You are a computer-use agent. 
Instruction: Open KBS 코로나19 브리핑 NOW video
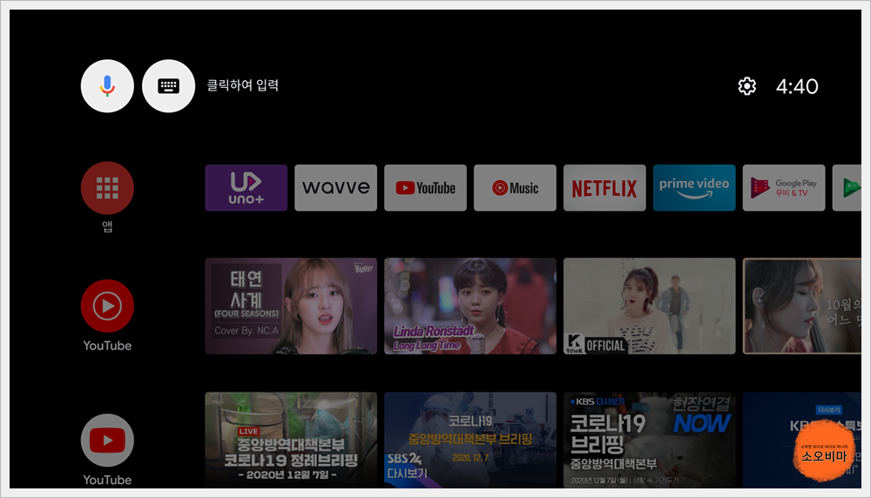pos(650,441)
